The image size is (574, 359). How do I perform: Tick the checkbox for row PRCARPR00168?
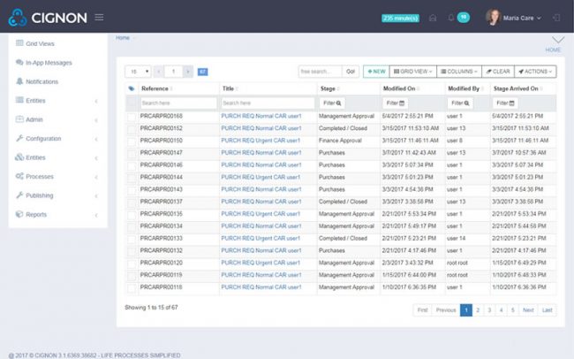point(132,116)
